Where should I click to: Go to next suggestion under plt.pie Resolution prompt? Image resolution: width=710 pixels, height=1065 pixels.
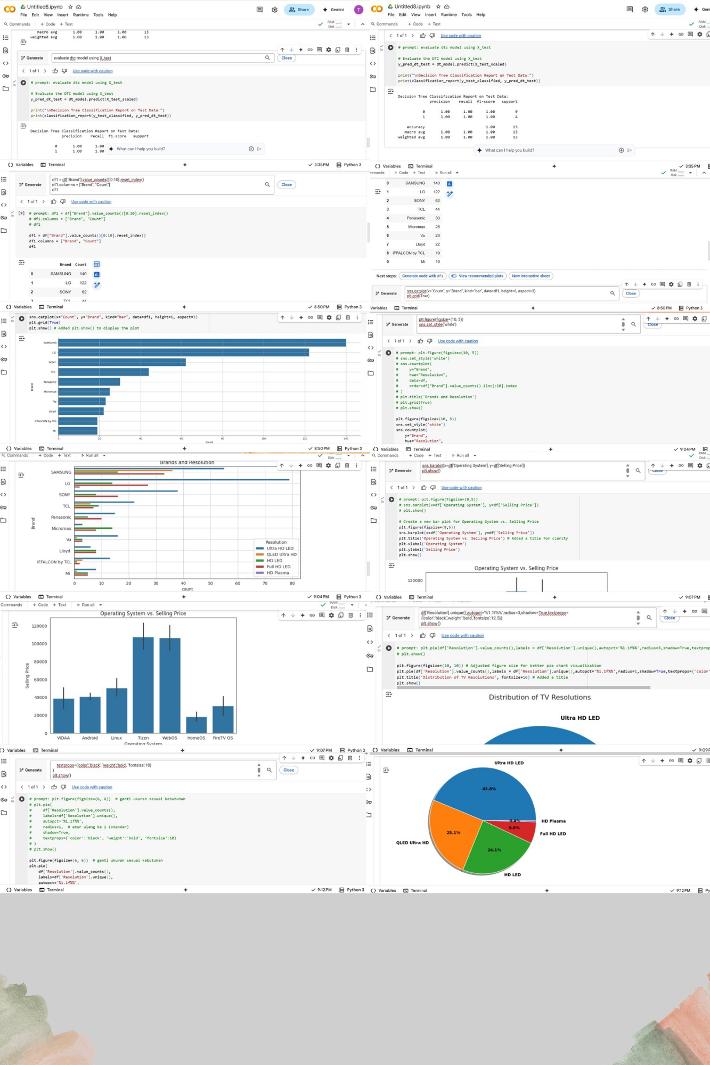[x=412, y=635]
